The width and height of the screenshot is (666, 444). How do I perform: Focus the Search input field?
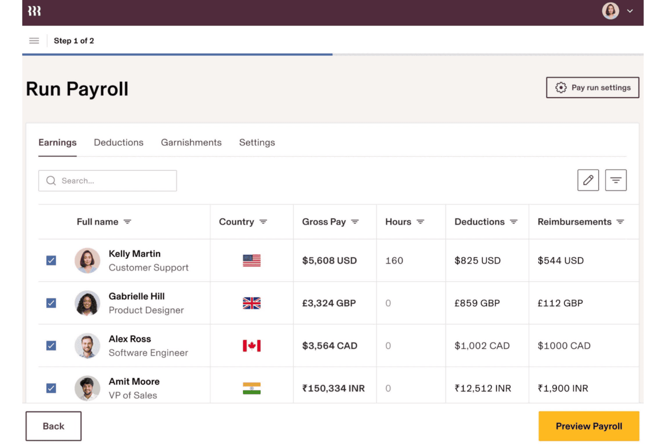pyautogui.click(x=108, y=180)
